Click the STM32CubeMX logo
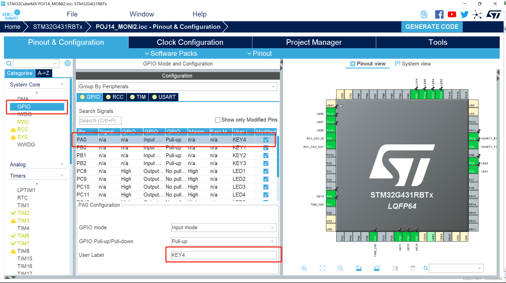Image resolution: width=506 pixels, height=283 pixels. point(11,15)
